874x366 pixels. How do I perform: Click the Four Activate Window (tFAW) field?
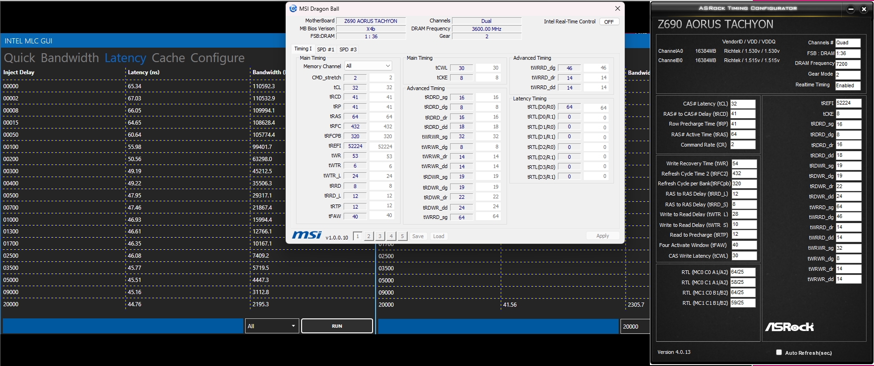click(744, 245)
